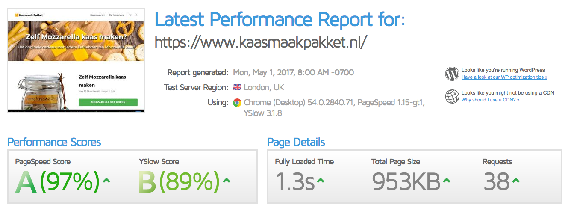Click the Fully Loaded Time 1.3s value
Viewport: 571px width, 211px height.
click(x=294, y=182)
